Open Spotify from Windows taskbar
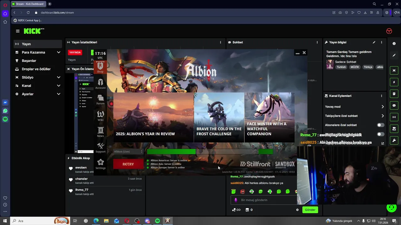The height and width of the screenshot is (225, 401). pos(157,221)
